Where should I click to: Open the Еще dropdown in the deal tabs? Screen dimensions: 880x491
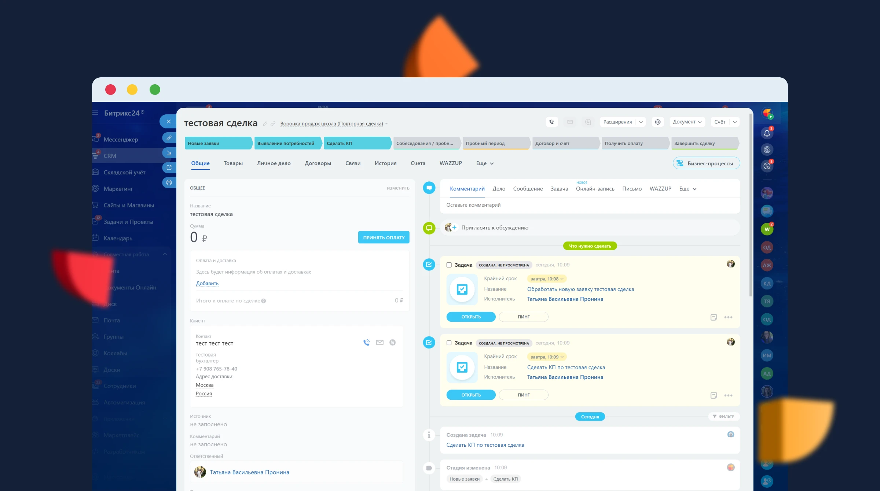click(485, 163)
